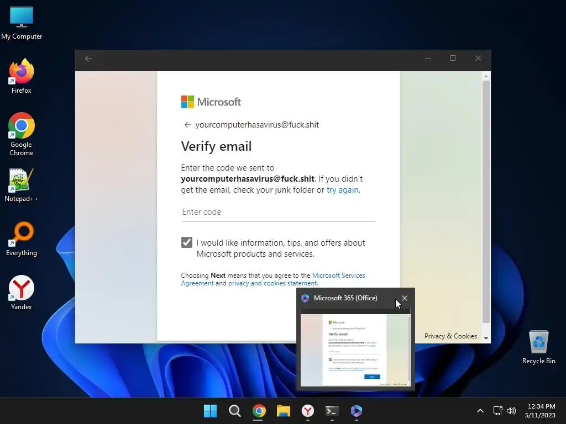Viewport: 566px width, 424px height.
Task: Click the Privacy & Cookies footer link
Action: (450, 336)
